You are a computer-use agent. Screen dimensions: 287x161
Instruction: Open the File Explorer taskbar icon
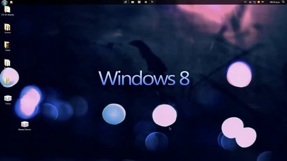point(133,2)
